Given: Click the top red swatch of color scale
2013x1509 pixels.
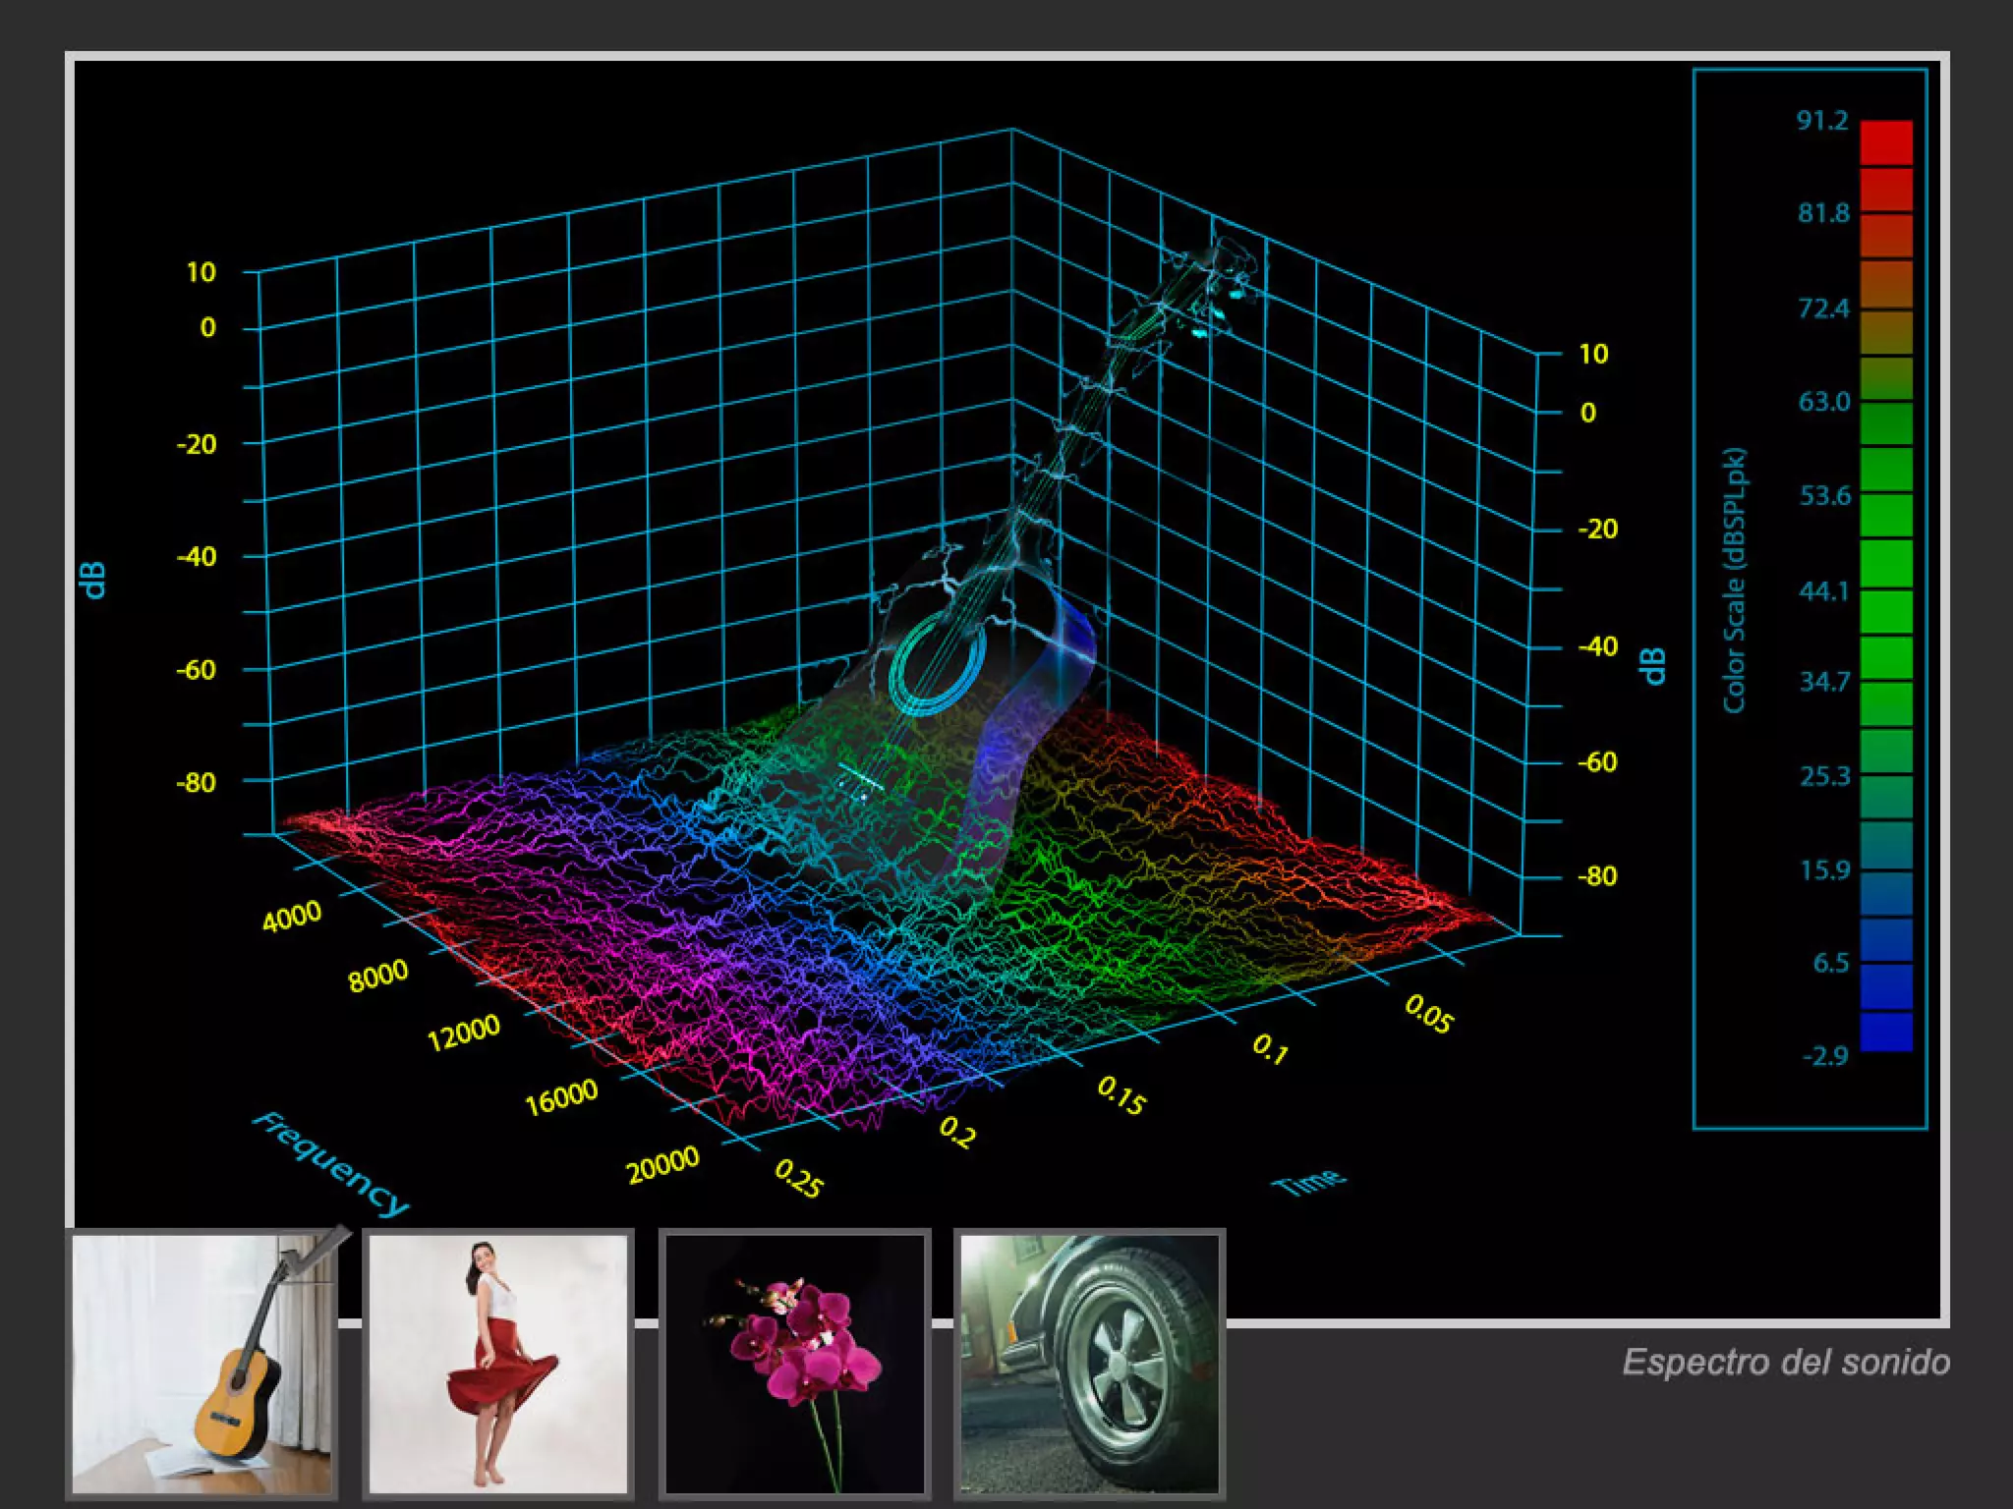Looking at the screenshot, I should tap(1885, 142).
